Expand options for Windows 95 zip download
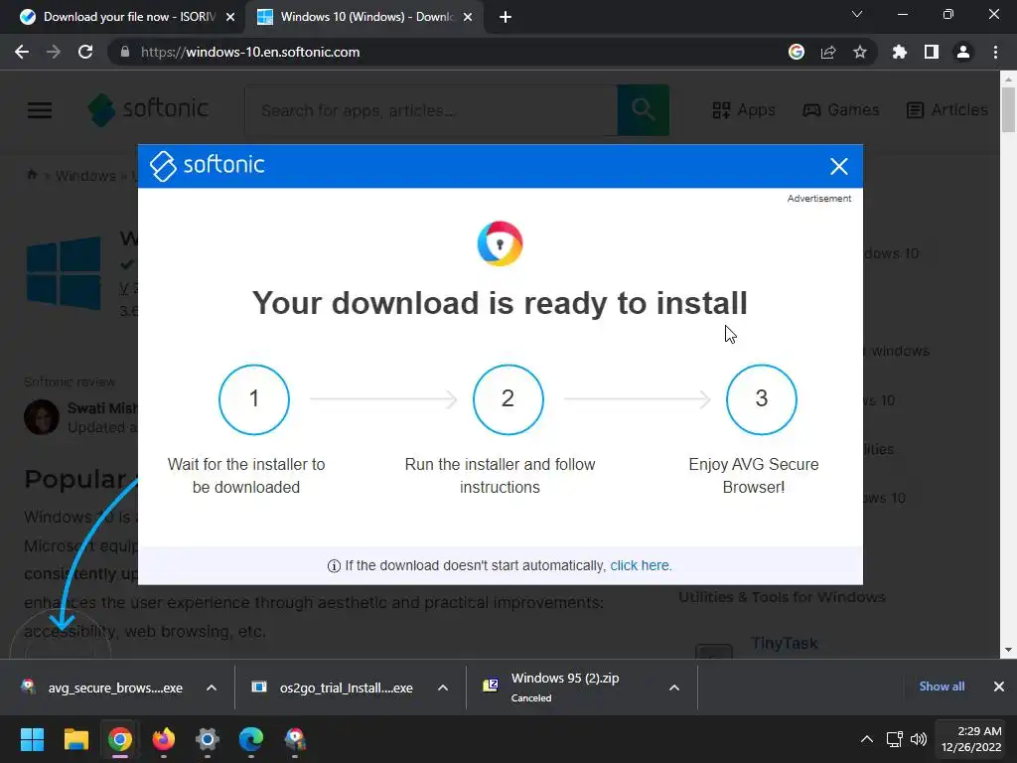Viewport: 1017px width, 763px height. click(674, 687)
